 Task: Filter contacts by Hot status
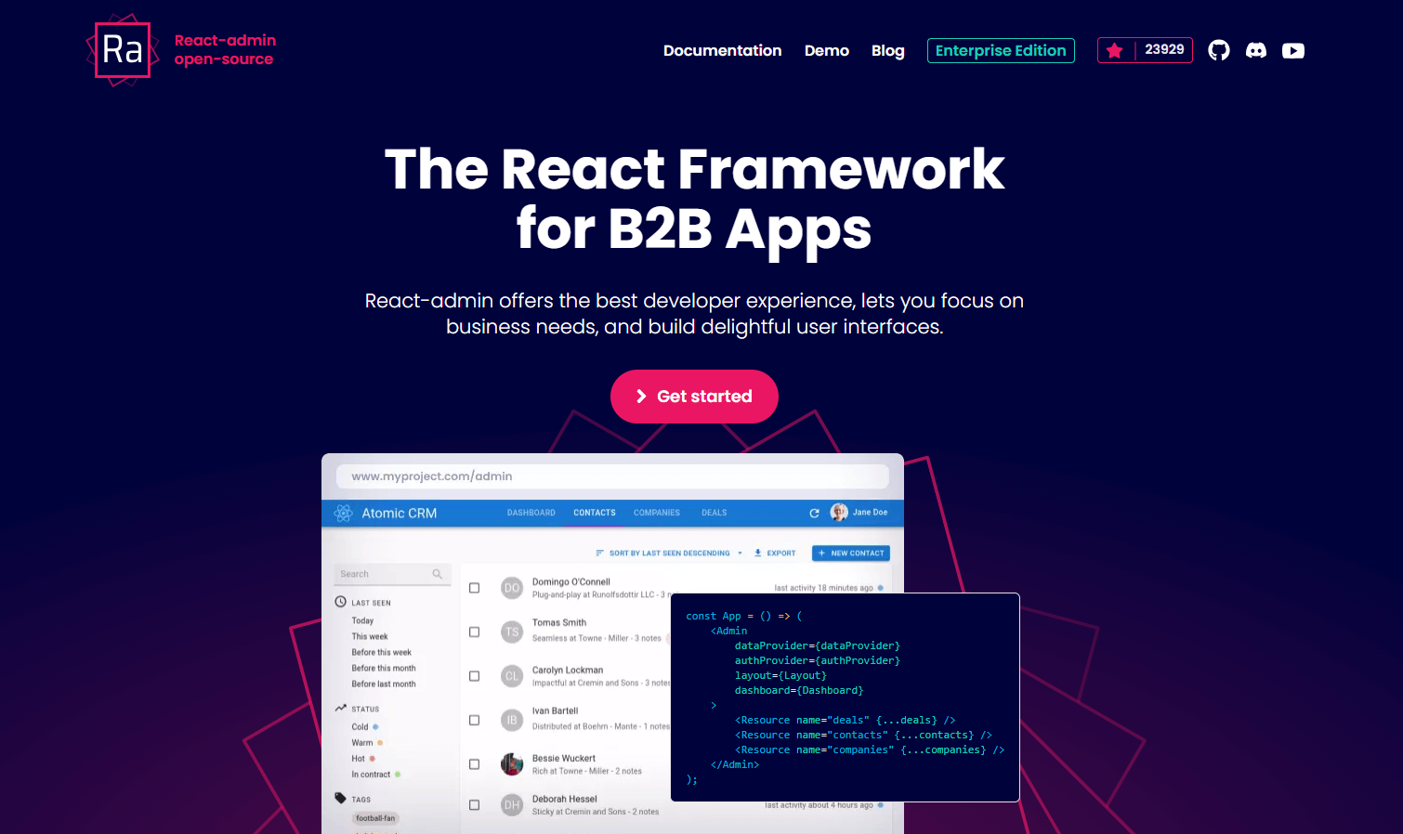363,758
